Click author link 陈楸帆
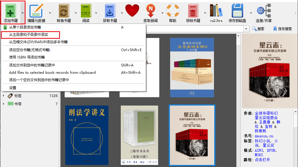Viewport: 298px width, 167px height. coord(260,131)
